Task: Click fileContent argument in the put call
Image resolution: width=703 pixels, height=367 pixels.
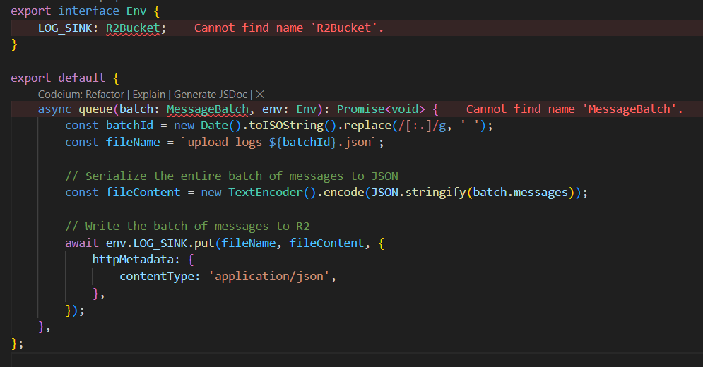Action: (x=326, y=243)
